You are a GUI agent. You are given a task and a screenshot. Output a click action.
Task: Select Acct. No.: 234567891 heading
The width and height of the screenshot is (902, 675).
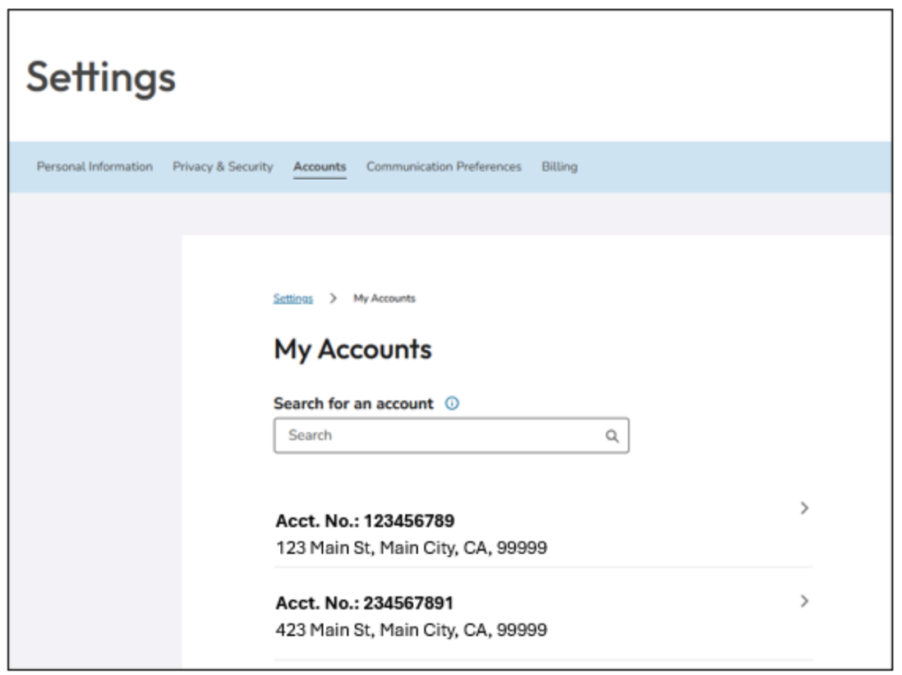365,603
